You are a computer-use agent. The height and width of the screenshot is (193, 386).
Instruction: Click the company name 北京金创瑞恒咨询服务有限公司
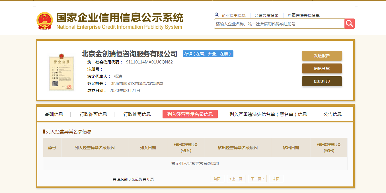[x=130, y=54]
